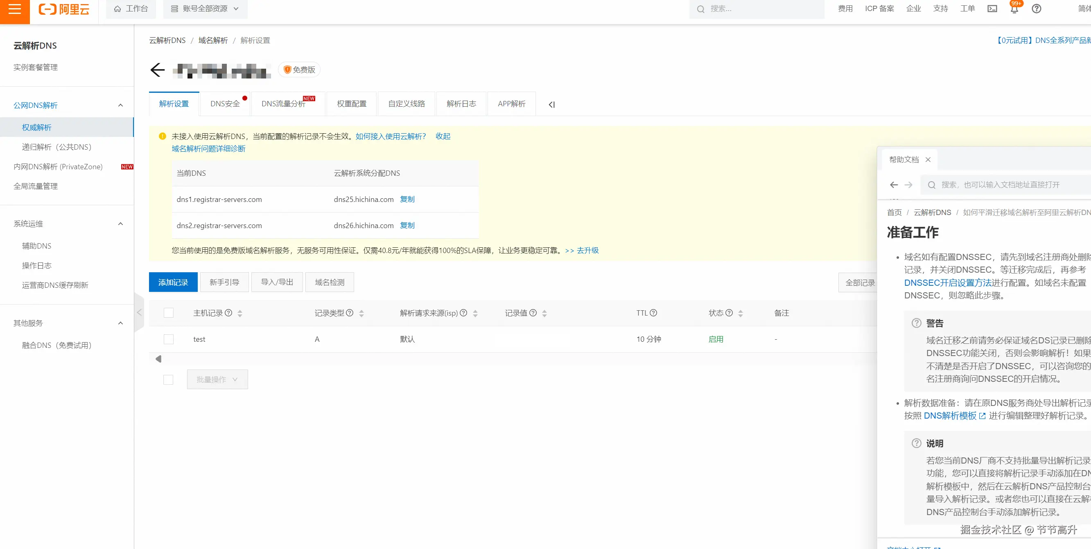Viewport: 1091px width, 549px height.
Task: Click the 记录类型 help icon
Action: coord(350,313)
